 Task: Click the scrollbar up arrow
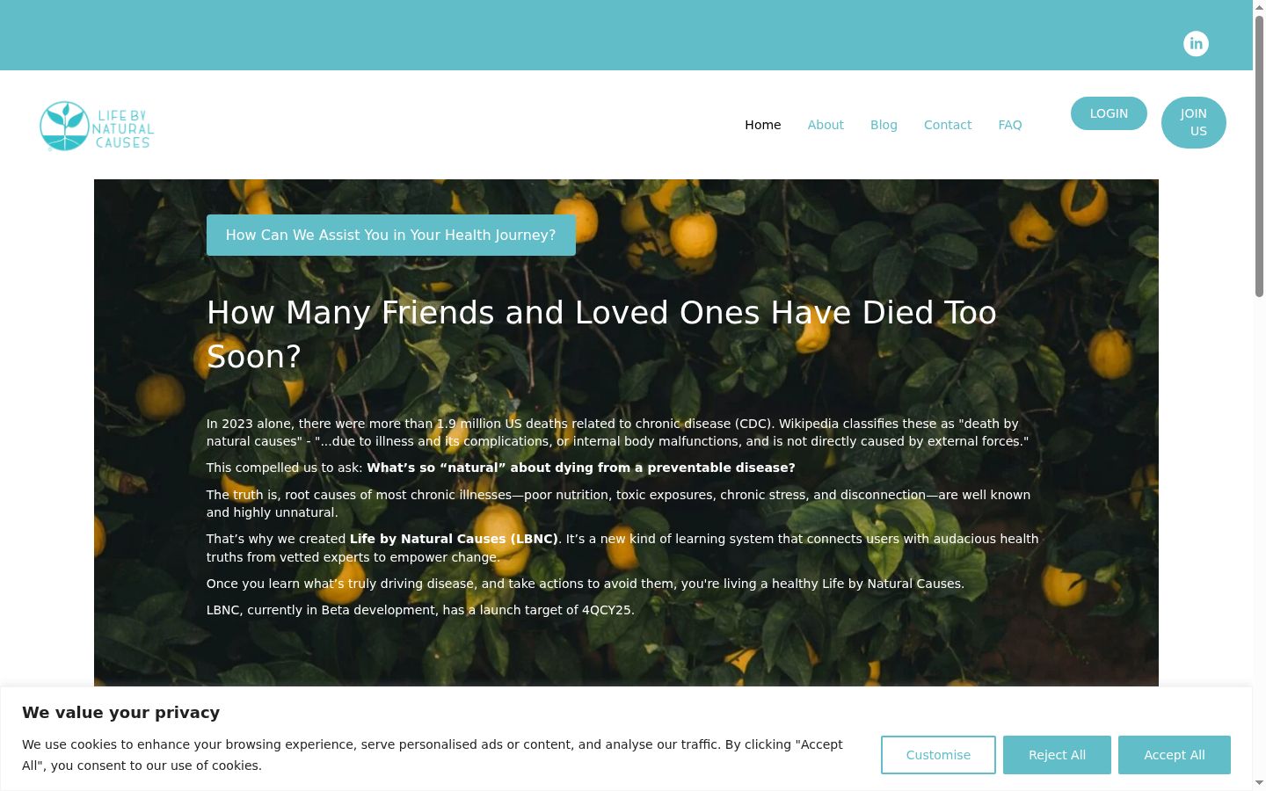(1259, 7)
